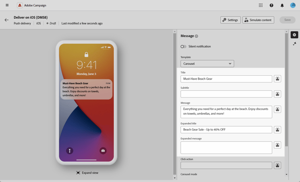Click the empty Expanded message text area
The width and height of the screenshot is (300, 182).
(226, 147)
